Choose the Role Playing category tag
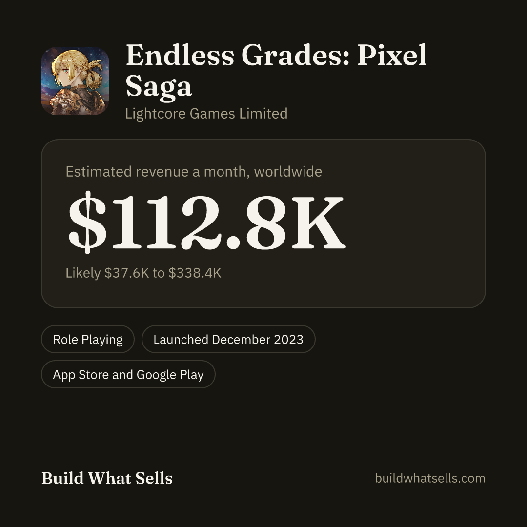 click(x=88, y=339)
